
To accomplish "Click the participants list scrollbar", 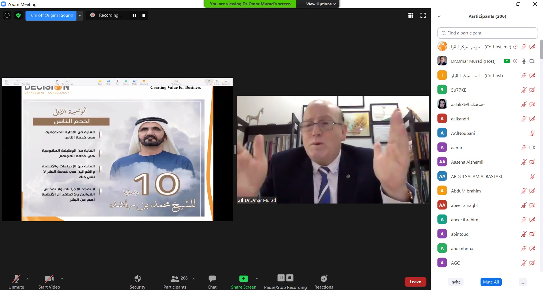I will pos(541,50).
